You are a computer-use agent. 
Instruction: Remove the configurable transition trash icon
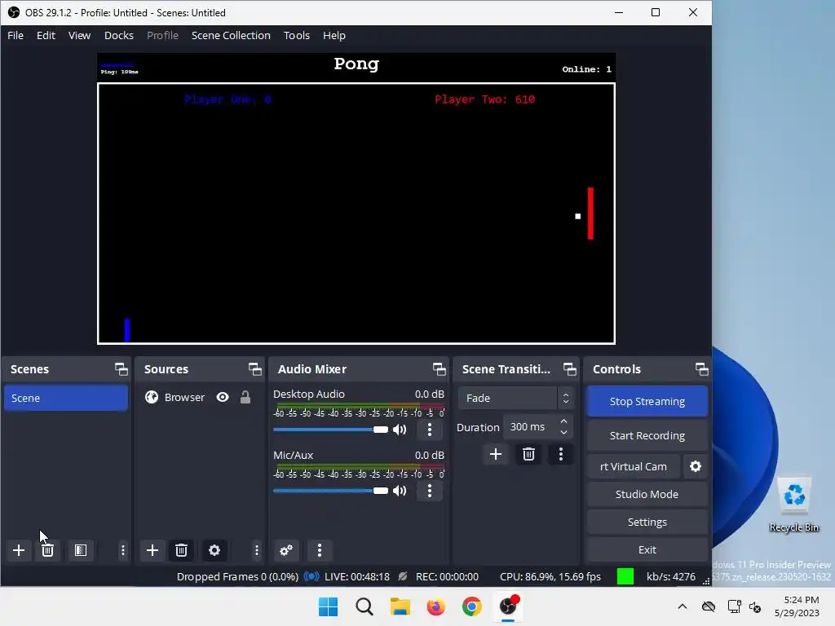coord(528,454)
